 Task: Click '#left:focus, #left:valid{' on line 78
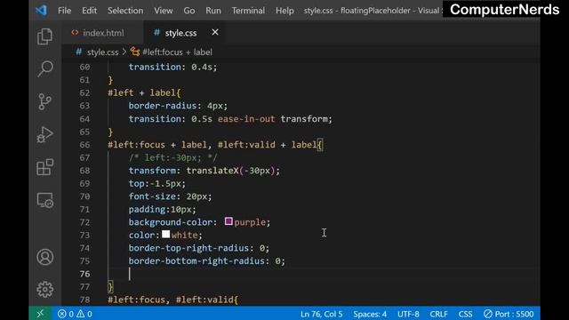(x=172, y=300)
